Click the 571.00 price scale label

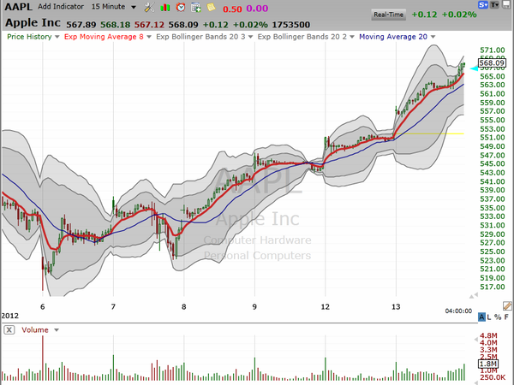[x=493, y=50]
